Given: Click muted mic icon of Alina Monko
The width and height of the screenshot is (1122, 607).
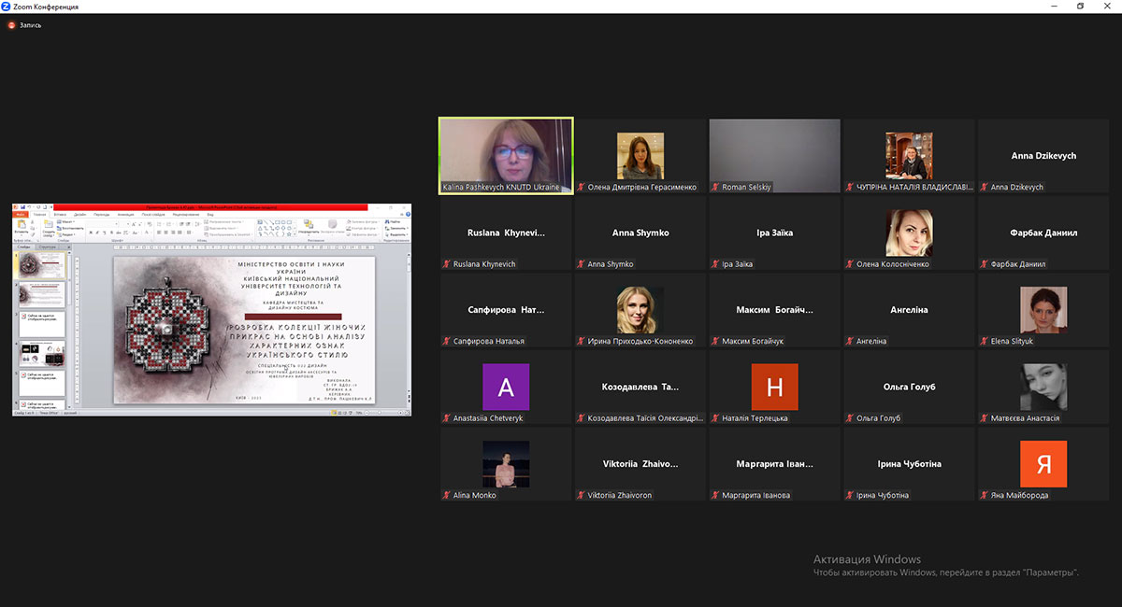Looking at the screenshot, I should pyautogui.click(x=446, y=495).
